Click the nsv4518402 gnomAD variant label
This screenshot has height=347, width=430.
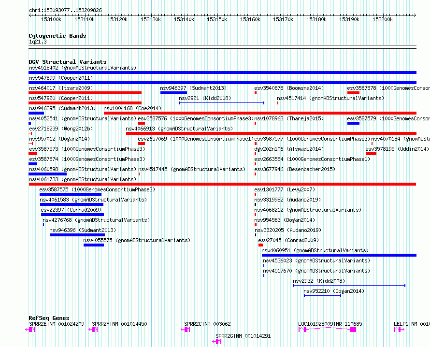coord(83,68)
